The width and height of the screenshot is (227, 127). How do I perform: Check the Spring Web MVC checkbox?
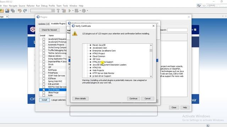44,81
